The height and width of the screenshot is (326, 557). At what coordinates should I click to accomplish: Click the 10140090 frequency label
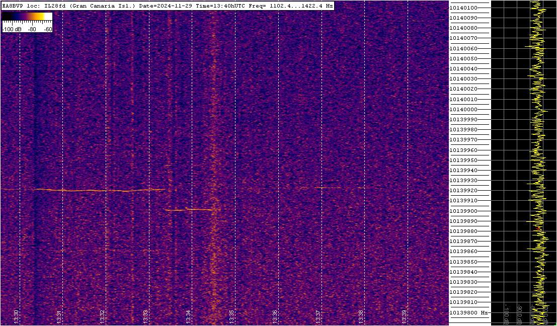click(463, 18)
